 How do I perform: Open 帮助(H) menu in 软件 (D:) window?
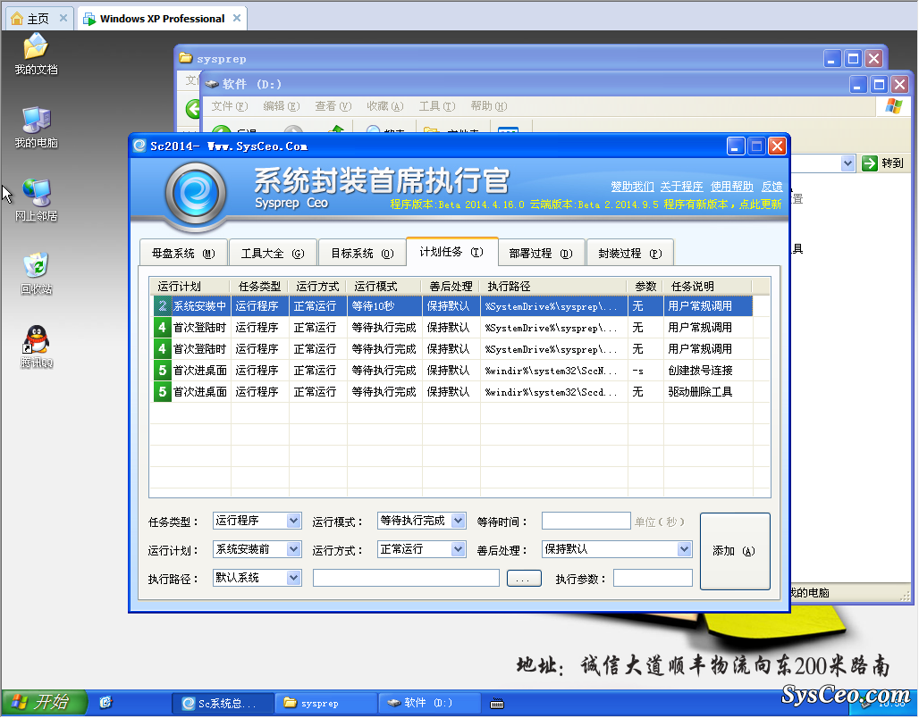tap(489, 106)
